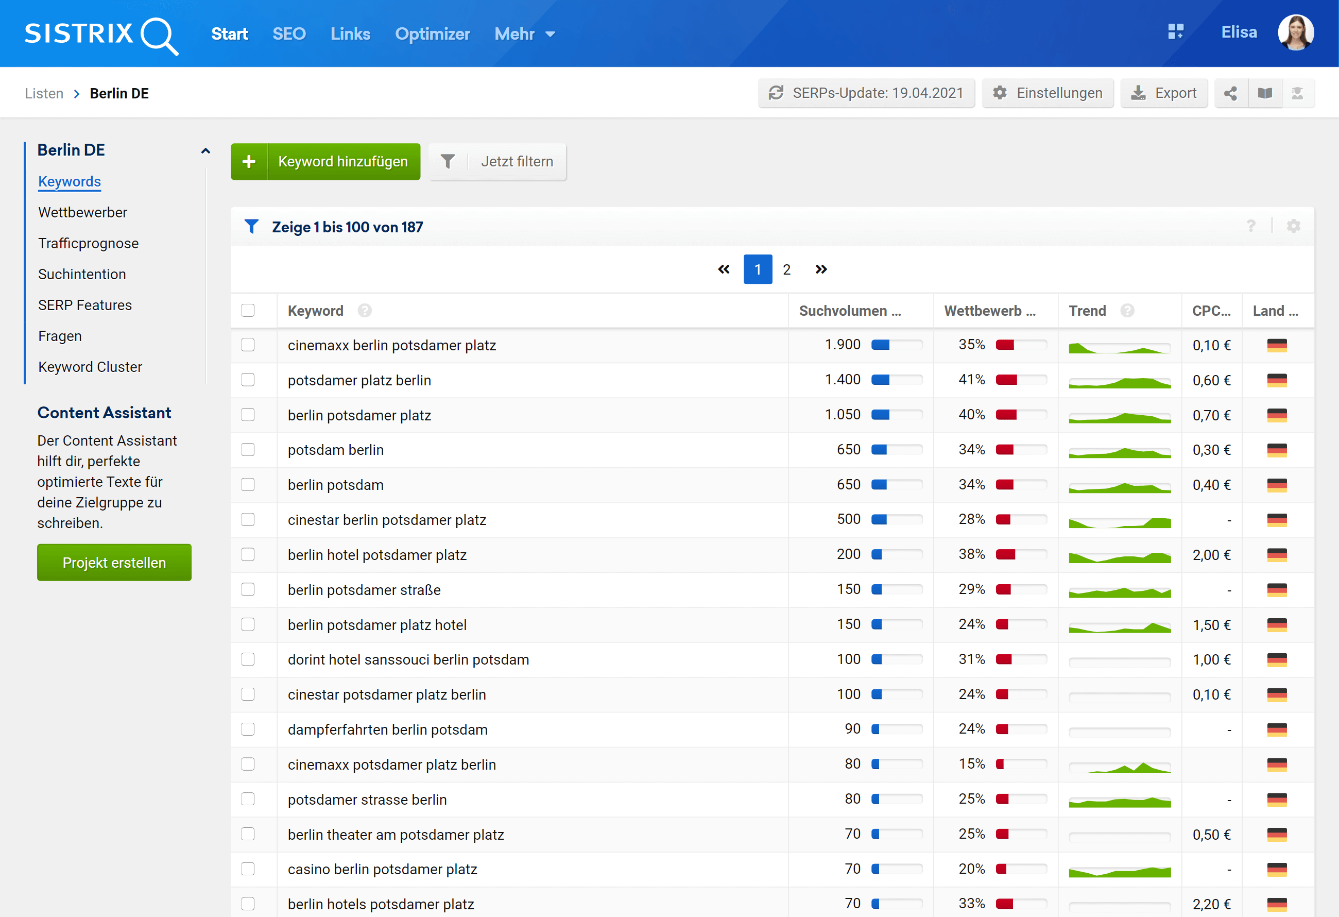This screenshot has height=917, width=1339.
Task: Click the table settings gear icon
Action: click(1294, 226)
